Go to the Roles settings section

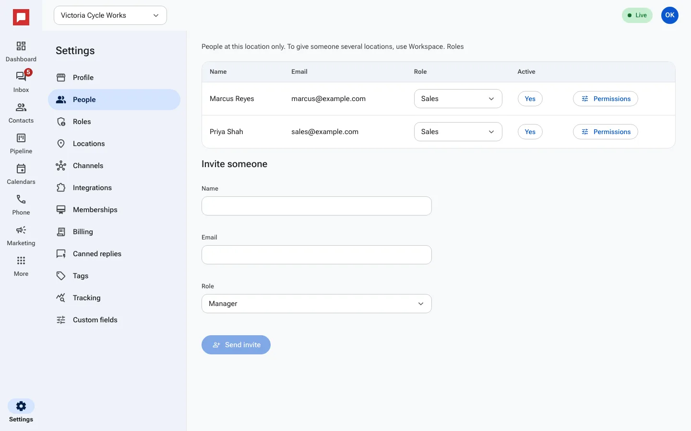(x=114, y=122)
